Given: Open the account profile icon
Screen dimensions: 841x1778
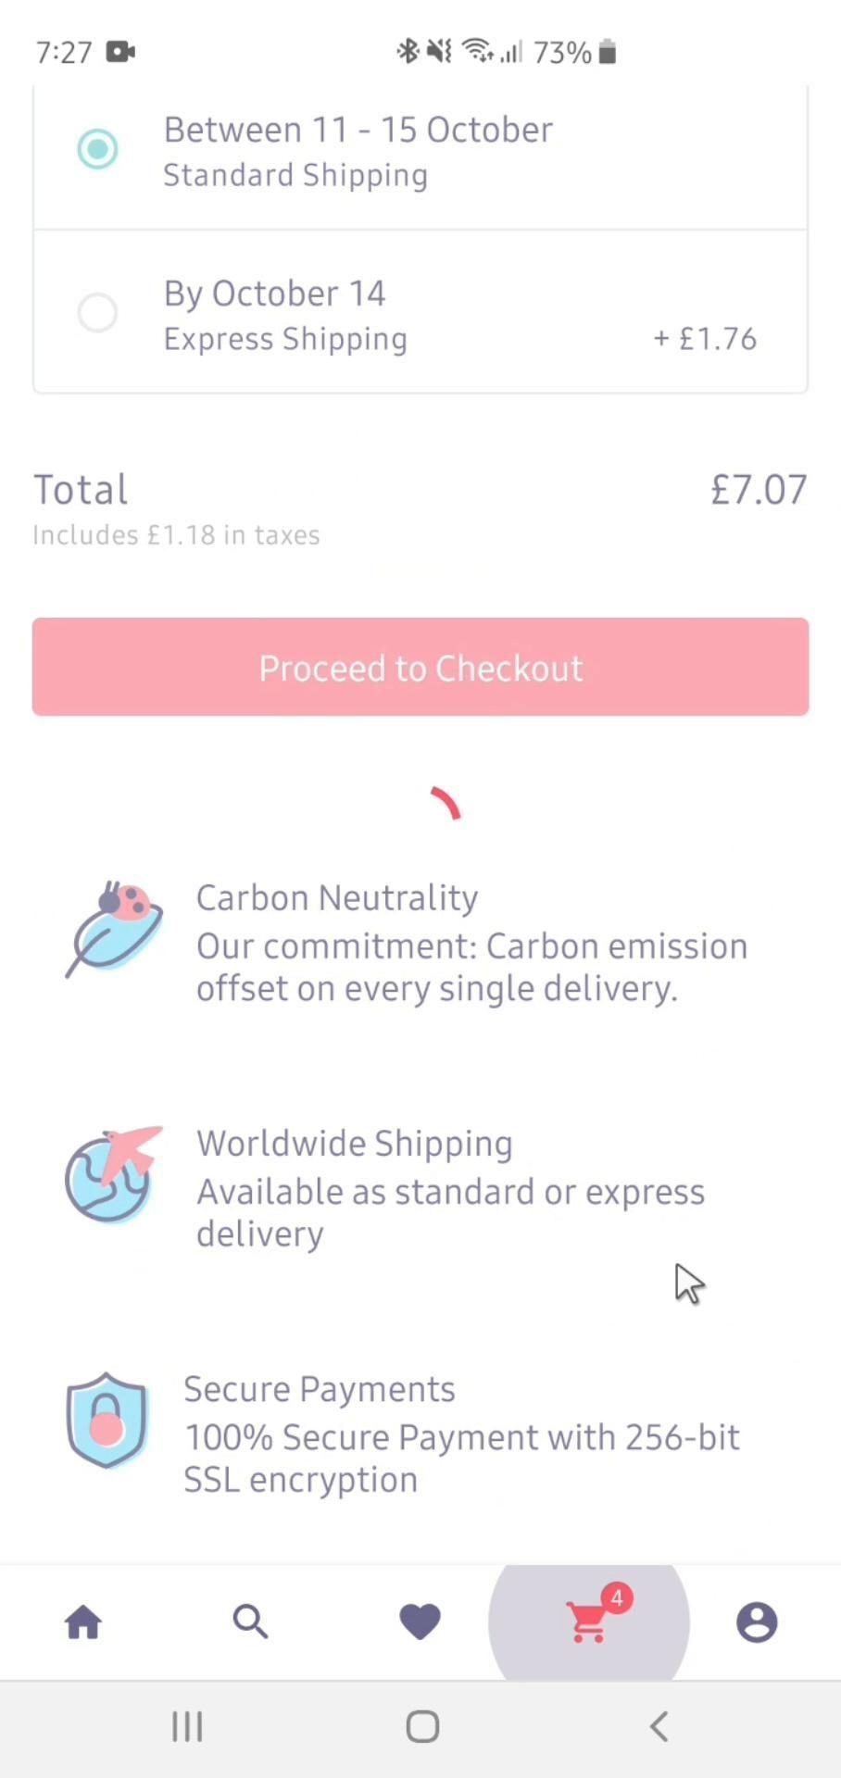Looking at the screenshot, I should coord(757,1622).
